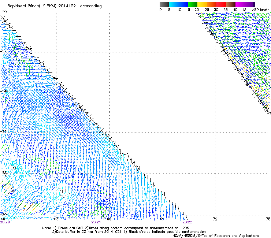The width and height of the screenshot is (271, 238).
Task: Click the '-20' latitude label
Action: pyautogui.click(x=3, y=12)
